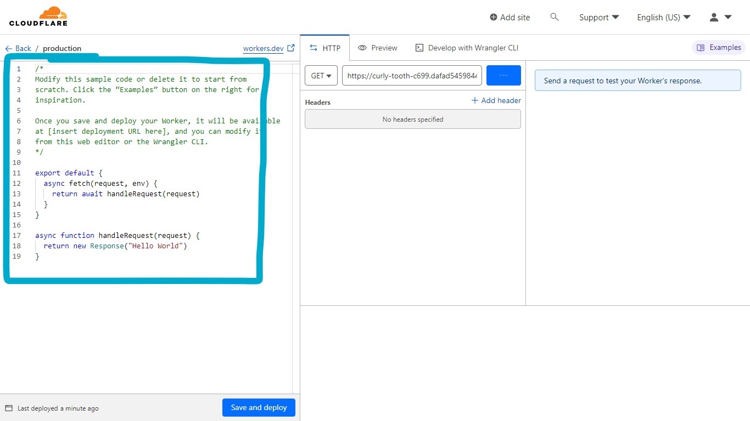Screen dimensions: 750x421
Task: Switch to the Preview tab
Action: [378, 48]
